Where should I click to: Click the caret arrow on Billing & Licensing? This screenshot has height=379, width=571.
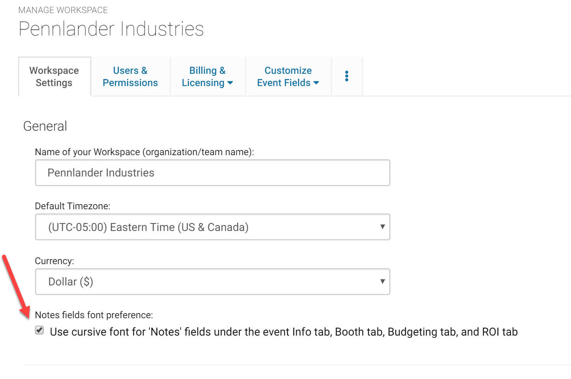(230, 83)
